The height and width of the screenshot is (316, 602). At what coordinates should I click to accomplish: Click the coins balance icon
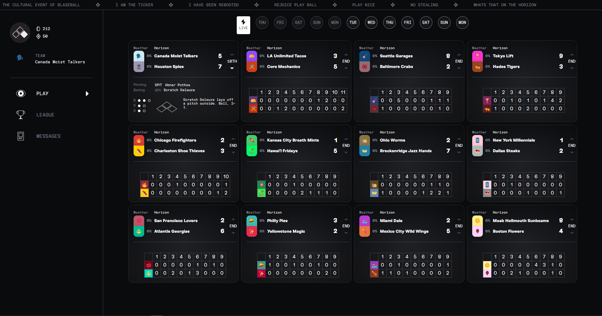(38, 28)
